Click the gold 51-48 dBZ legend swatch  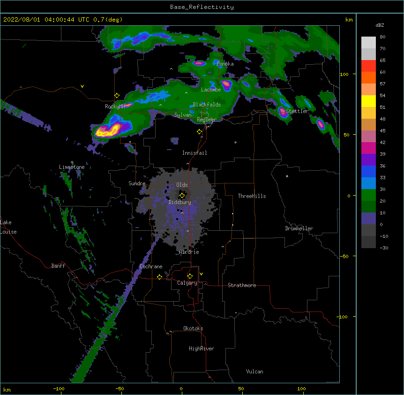click(368, 113)
